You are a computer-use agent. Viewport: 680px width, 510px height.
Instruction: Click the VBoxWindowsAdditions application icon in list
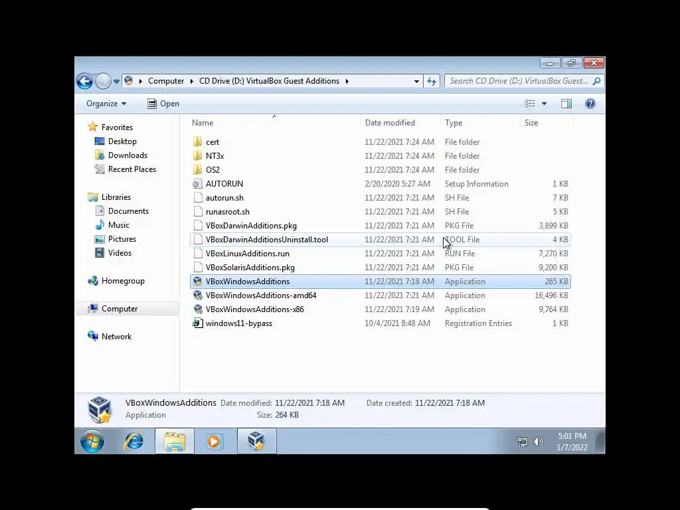(198, 282)
